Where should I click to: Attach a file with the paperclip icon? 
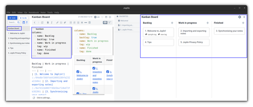point(65,23)
